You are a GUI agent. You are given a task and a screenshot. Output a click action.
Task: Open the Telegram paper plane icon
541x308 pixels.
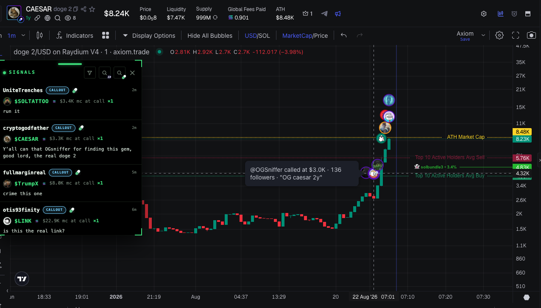(x=324, y=14)
